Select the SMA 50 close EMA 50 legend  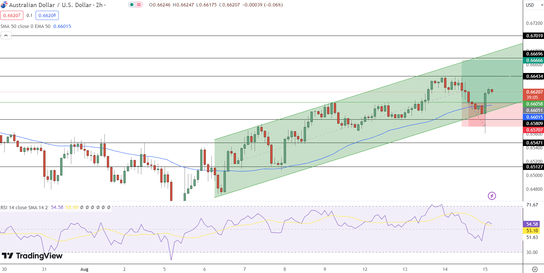[25, 26]
